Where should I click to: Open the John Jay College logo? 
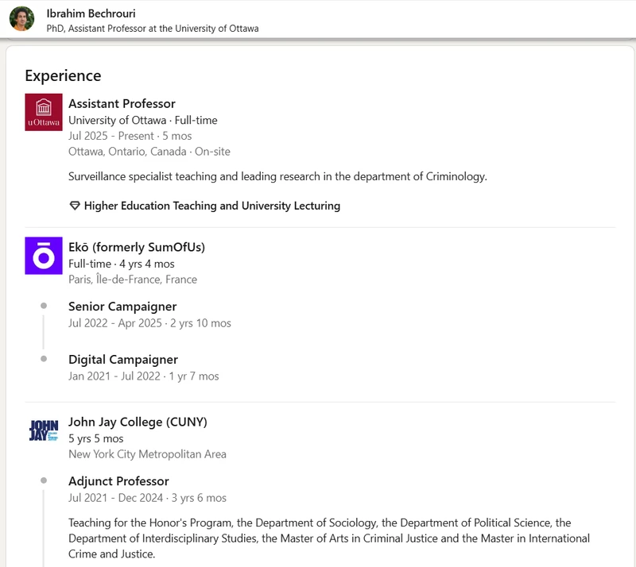[x=44, y=430]
